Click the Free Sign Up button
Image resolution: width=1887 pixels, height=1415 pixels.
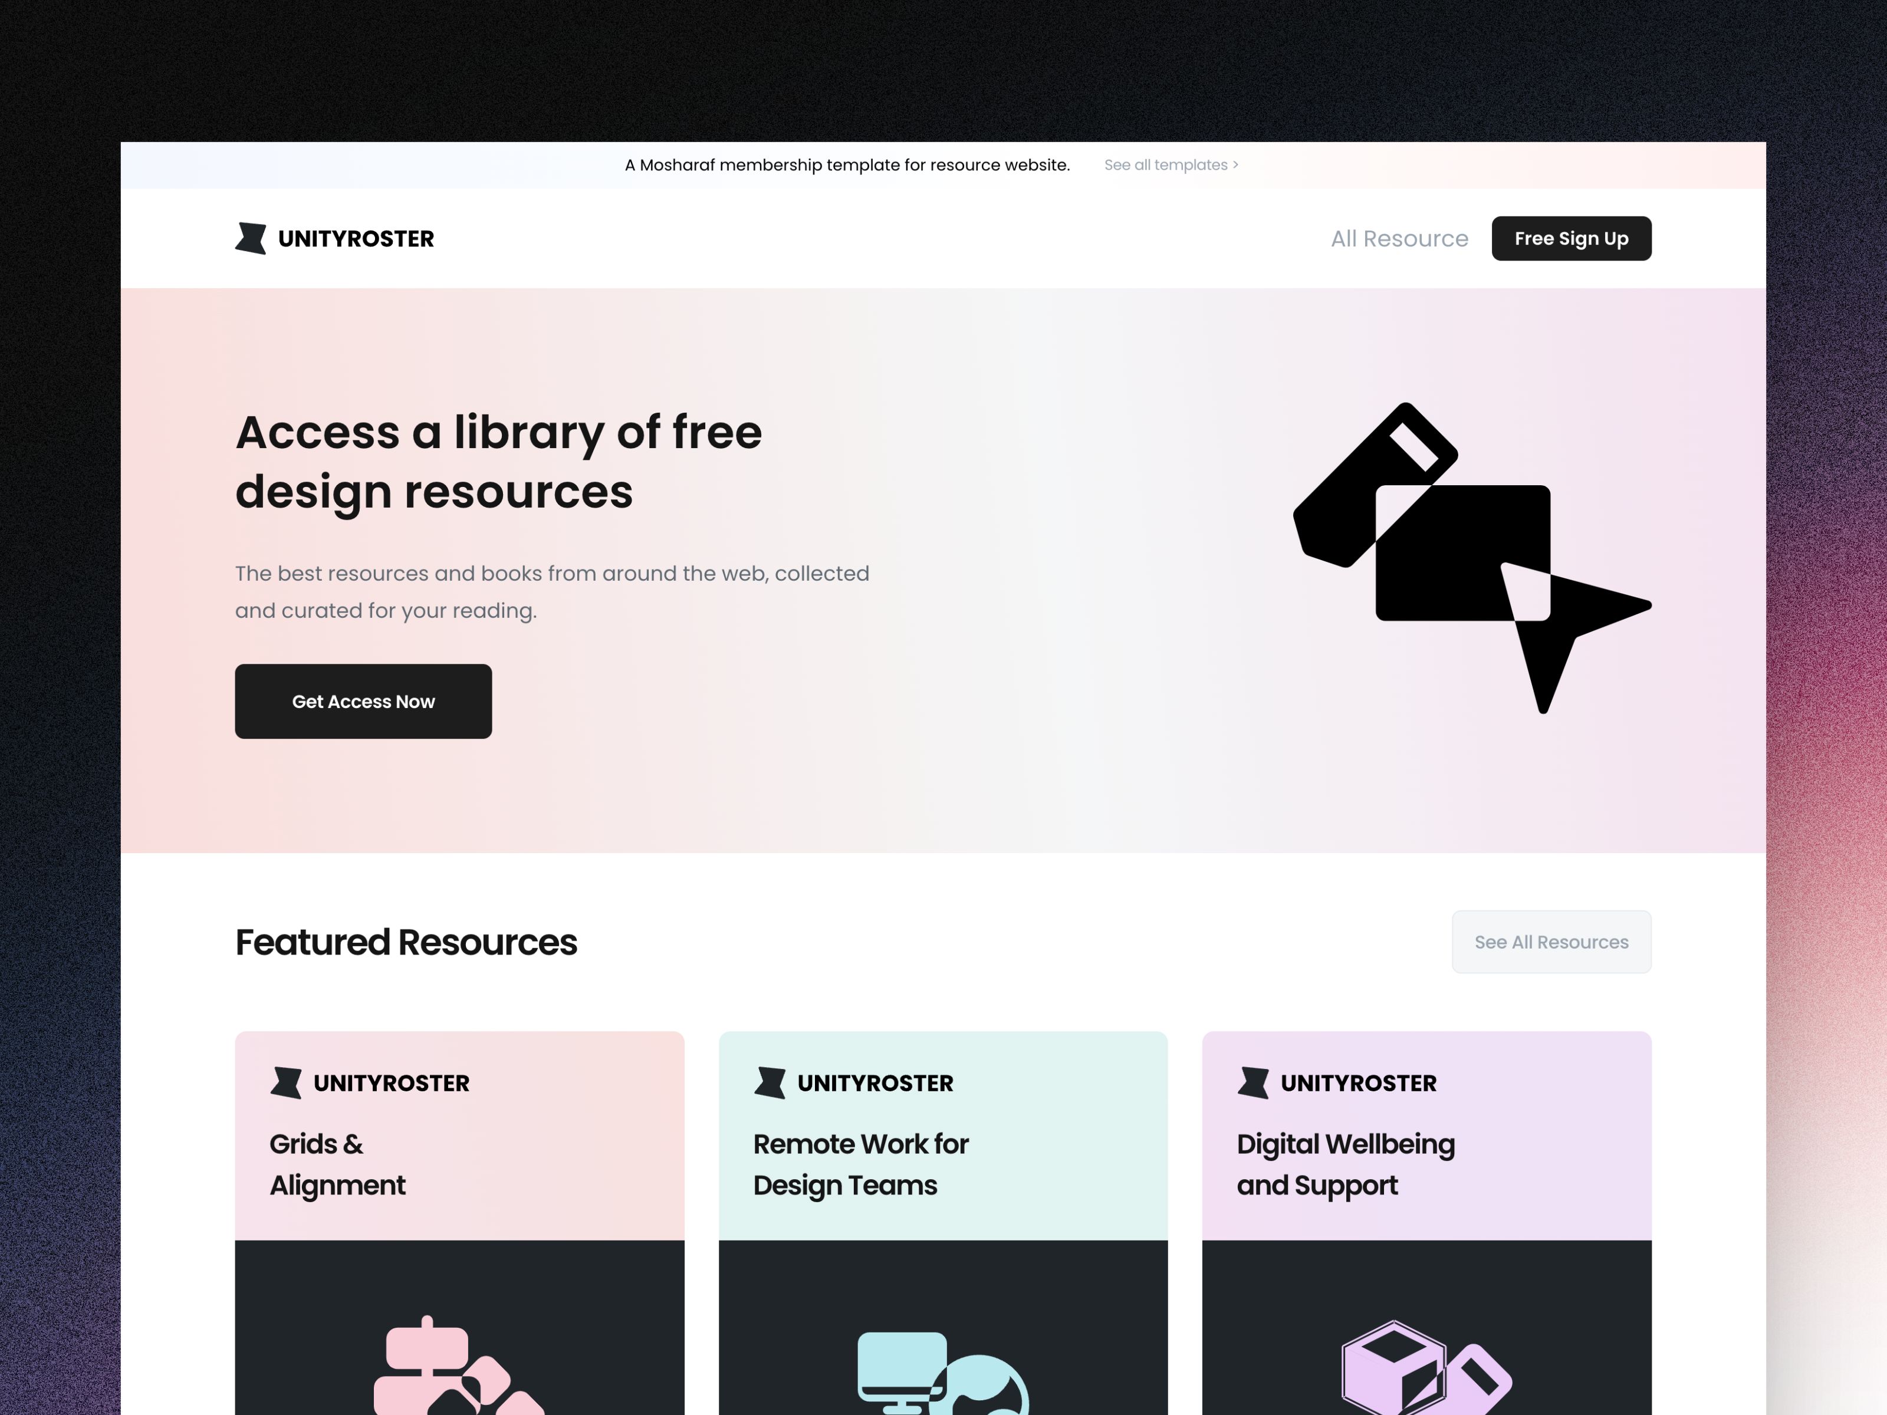(1572, 238)
